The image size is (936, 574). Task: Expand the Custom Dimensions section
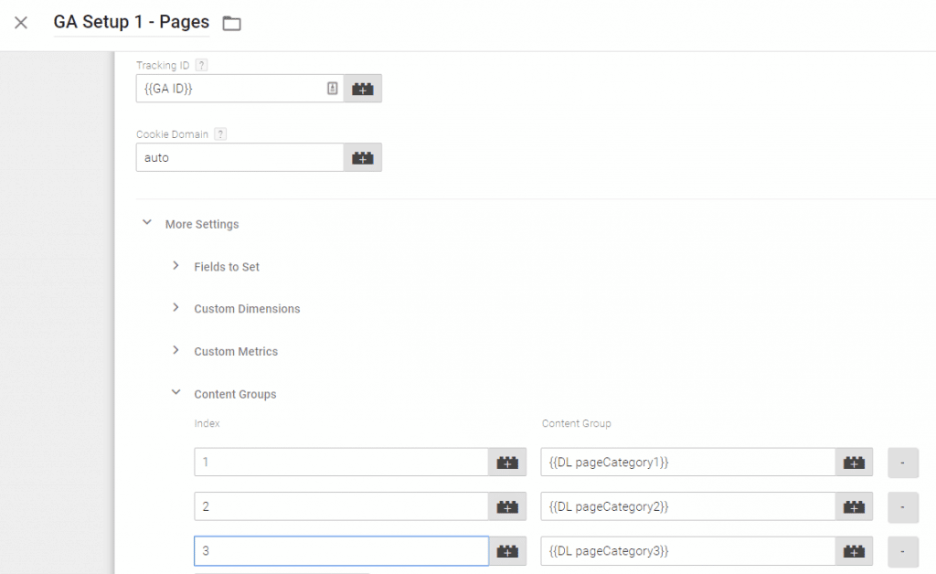point(176,308)
